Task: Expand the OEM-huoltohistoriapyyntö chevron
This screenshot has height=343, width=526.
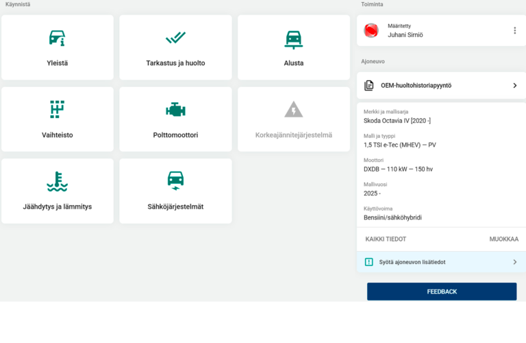Action: click(x=515, y=85)
